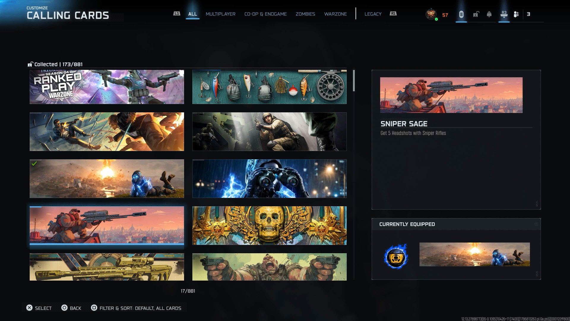Open the main menu options icon
The image size is (570, 321).
461,14
